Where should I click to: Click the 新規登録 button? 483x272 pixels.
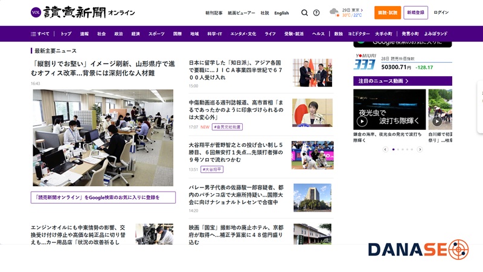click(x=415, y=13)
